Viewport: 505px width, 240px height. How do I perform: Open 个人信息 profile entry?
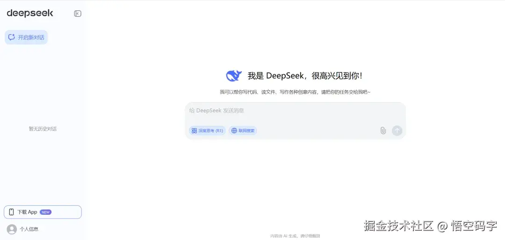click(22, 229)
